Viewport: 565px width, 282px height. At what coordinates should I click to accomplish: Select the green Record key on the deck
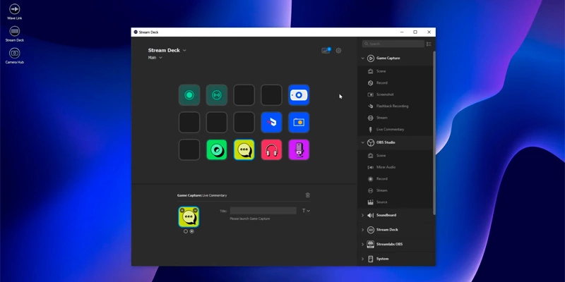tap(189, 95)
